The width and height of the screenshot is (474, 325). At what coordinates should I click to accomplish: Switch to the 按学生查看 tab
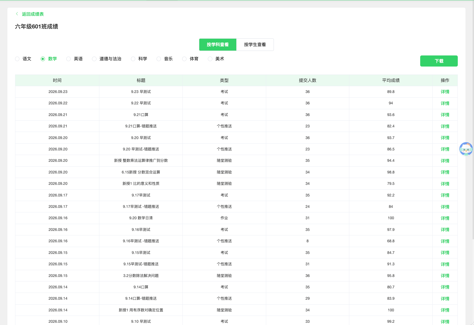coord(255,45)
